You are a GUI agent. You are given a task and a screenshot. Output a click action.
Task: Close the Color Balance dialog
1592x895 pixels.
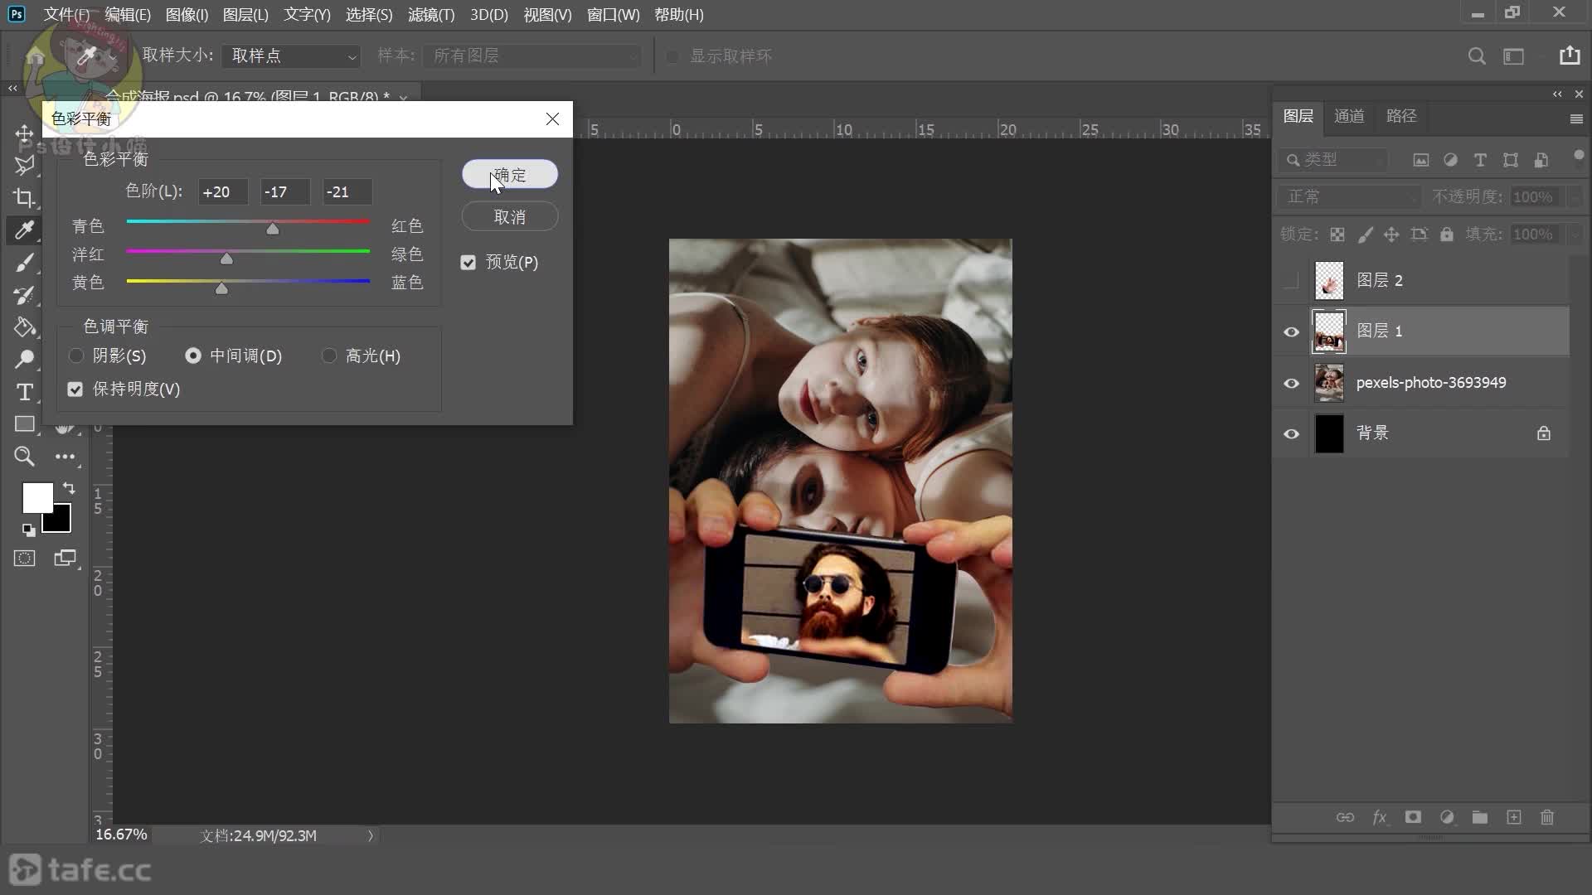tap(552, 119)
